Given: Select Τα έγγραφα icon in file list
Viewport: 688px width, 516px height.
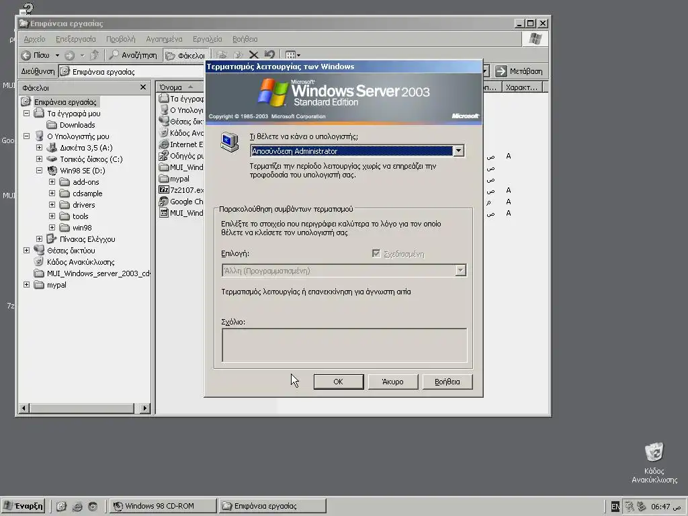Looking at the screenshot, I should click(164, 98).
